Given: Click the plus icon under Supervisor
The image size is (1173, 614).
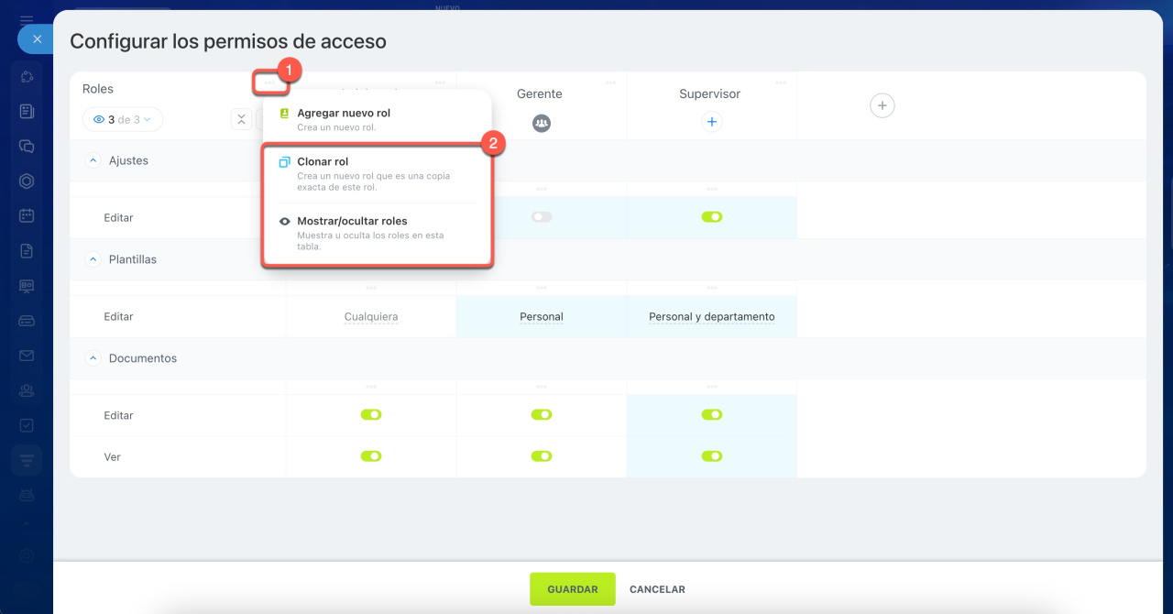Looking at the screenshot, I should pos(712,122).
